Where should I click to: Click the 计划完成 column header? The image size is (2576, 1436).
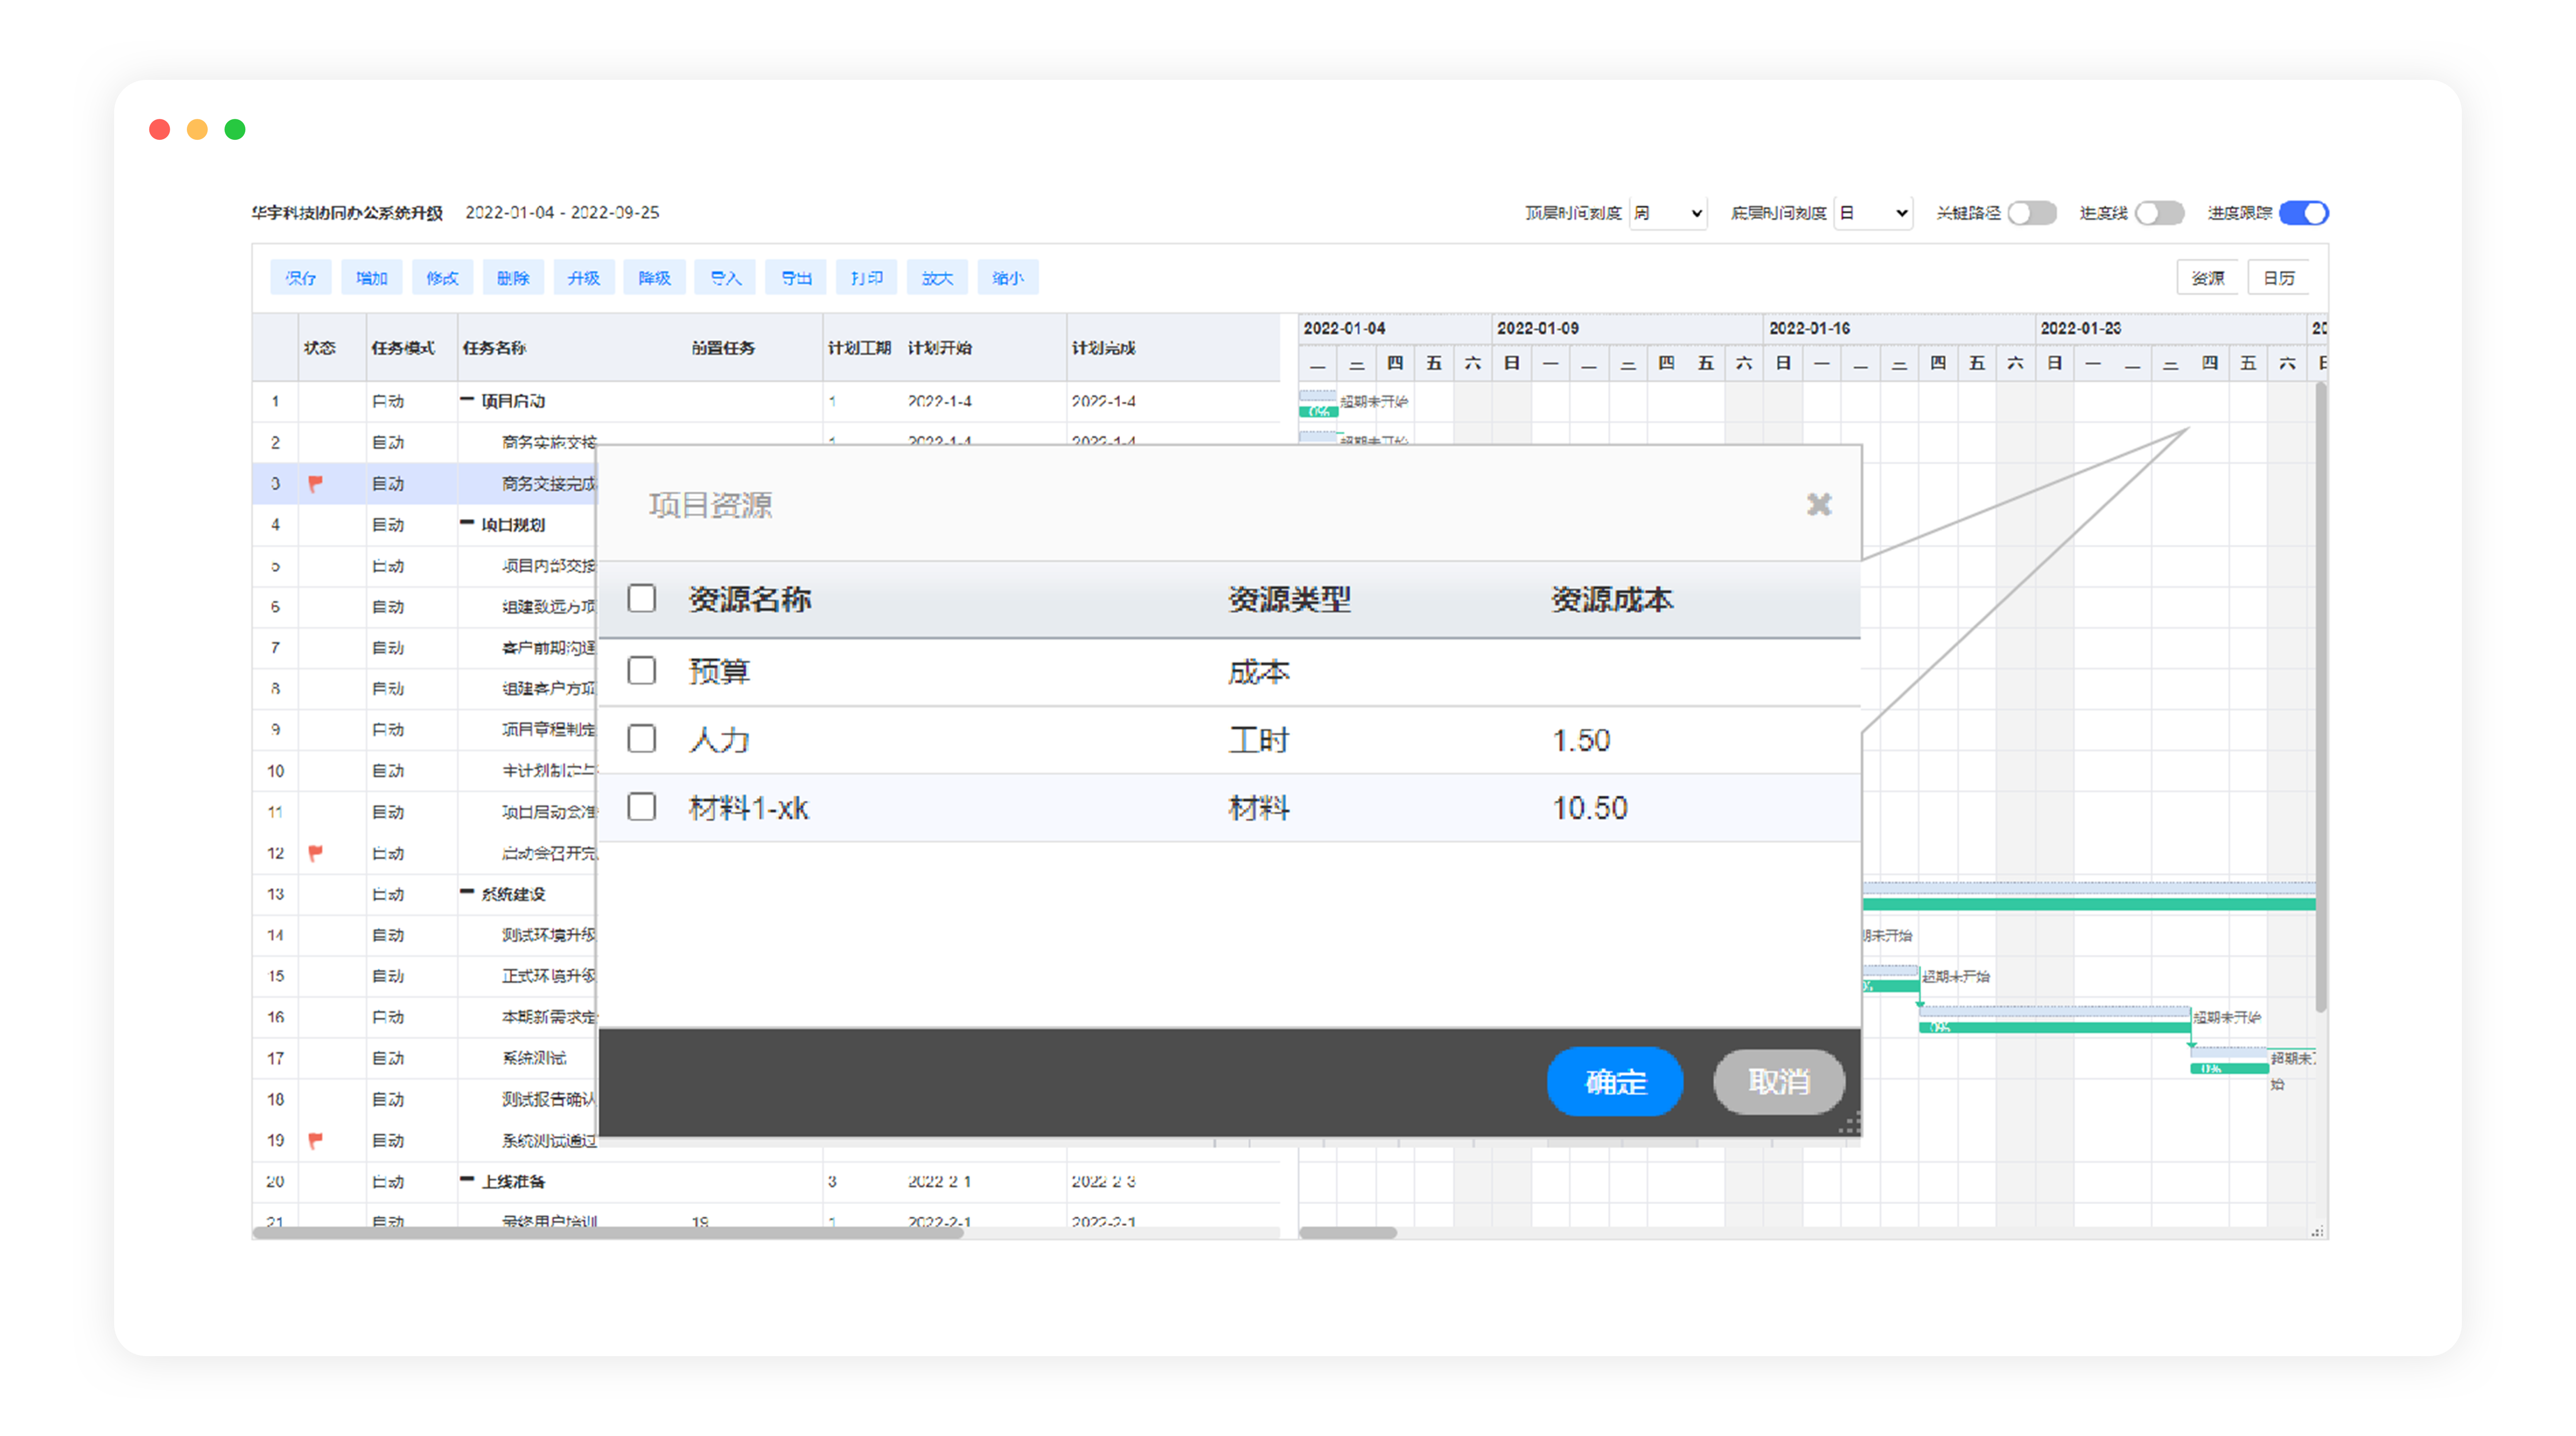pos(1104,347)
